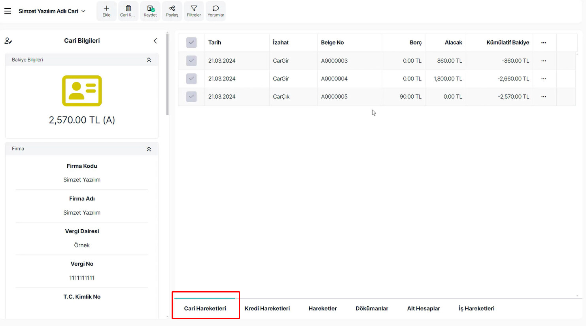
Task: Sort by the Tarih column header
Action: coord(236,43)
